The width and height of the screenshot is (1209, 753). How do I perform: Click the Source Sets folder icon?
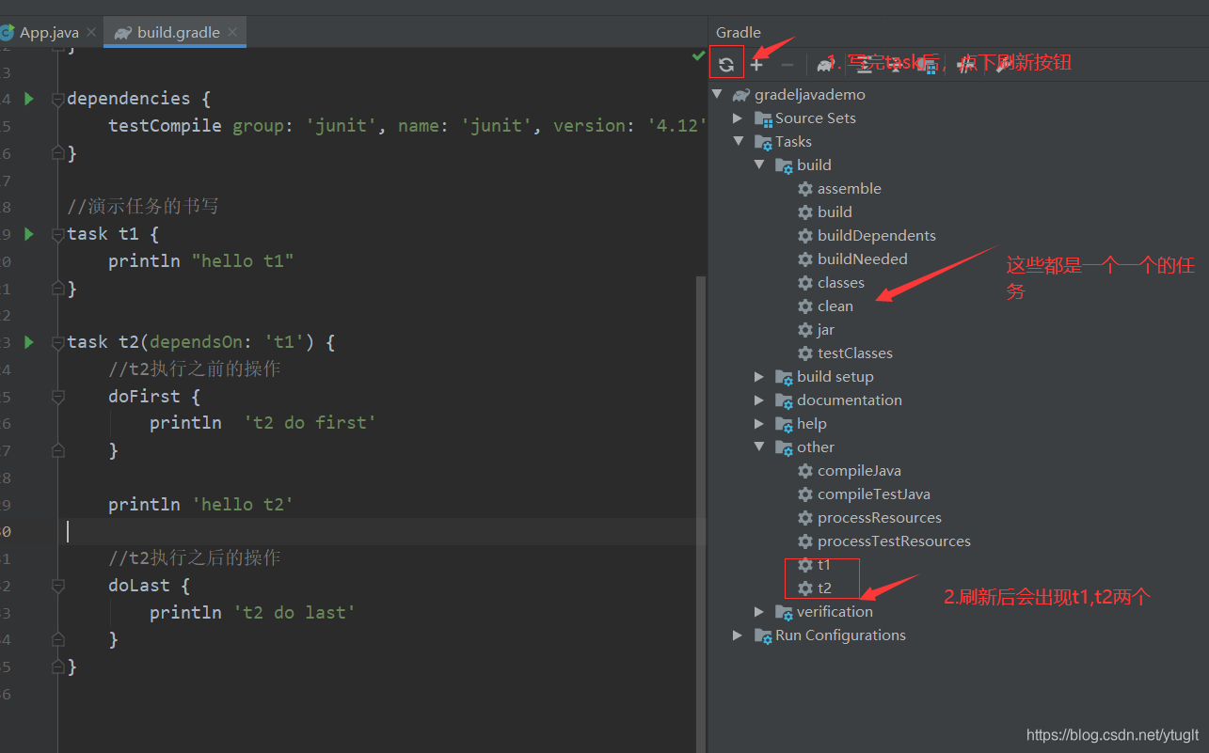click(x=763, y=118)
